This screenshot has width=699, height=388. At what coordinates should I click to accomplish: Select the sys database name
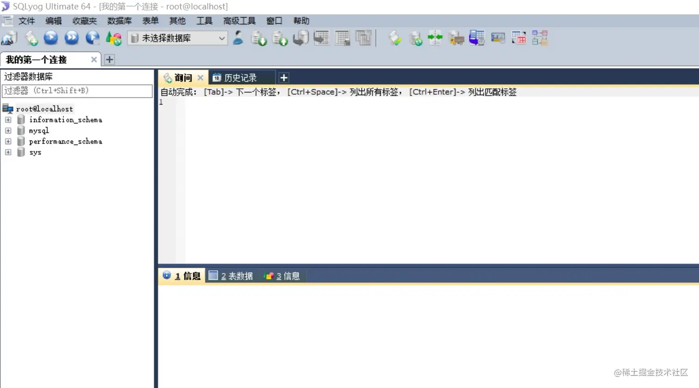point(35,152)
